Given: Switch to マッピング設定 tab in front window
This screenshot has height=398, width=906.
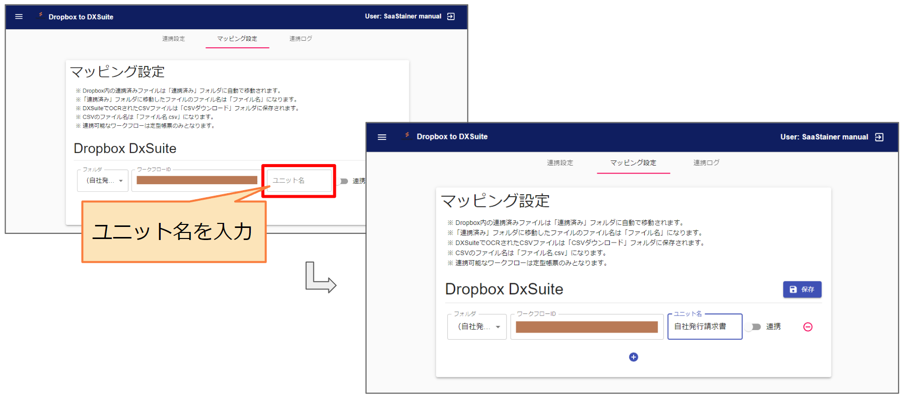Looking at the screenshot, I should (634, 163).
